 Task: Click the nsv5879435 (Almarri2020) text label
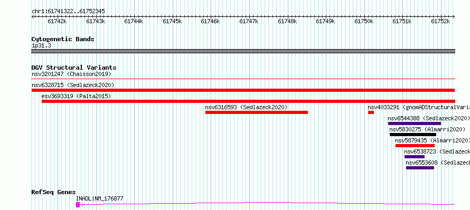433,140
